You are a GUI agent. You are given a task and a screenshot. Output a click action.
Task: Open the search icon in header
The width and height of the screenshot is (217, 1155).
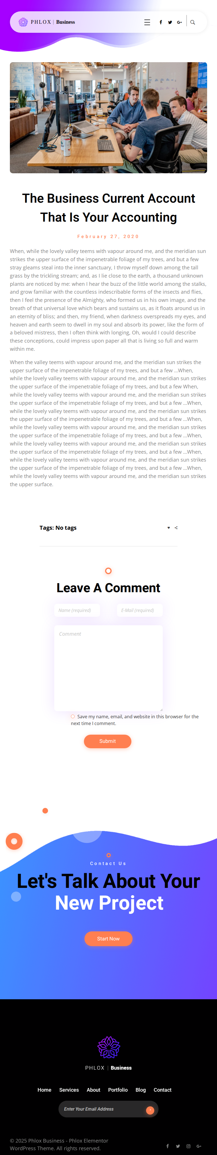193,22
